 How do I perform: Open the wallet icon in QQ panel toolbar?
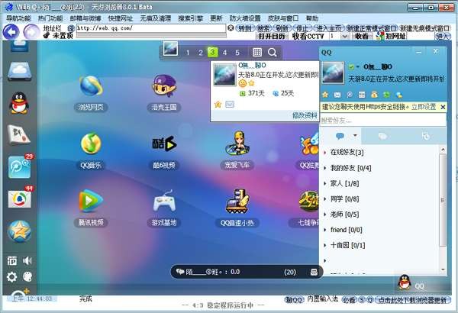pos(374,95)
